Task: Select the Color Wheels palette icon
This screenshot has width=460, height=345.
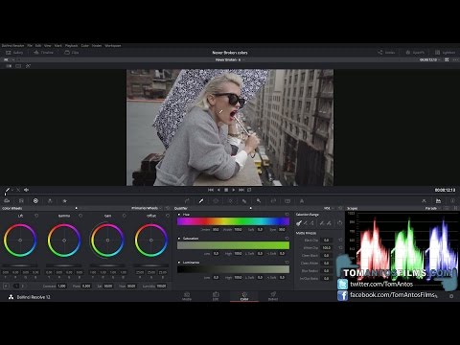Action: (x=35, y=201)
